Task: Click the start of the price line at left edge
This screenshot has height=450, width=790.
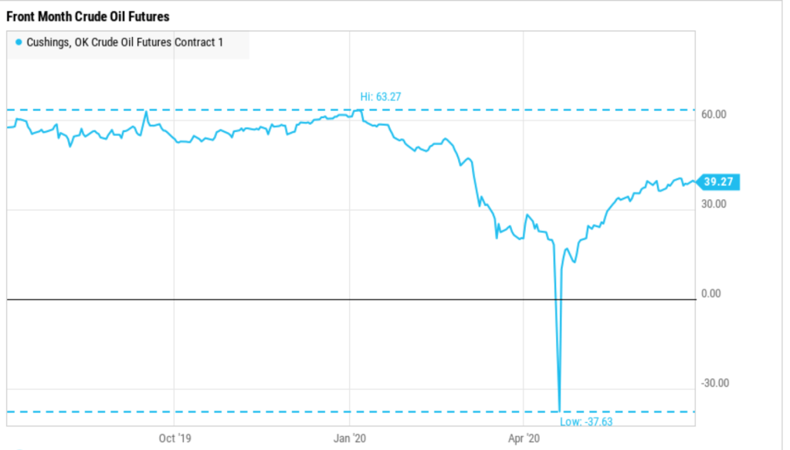Action: 7,127
